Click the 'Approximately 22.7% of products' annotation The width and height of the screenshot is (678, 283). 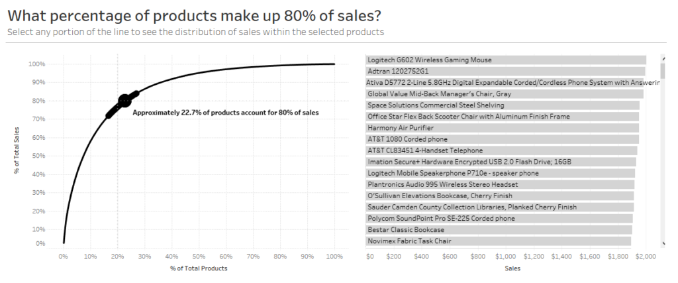click(x=225, y=113)
